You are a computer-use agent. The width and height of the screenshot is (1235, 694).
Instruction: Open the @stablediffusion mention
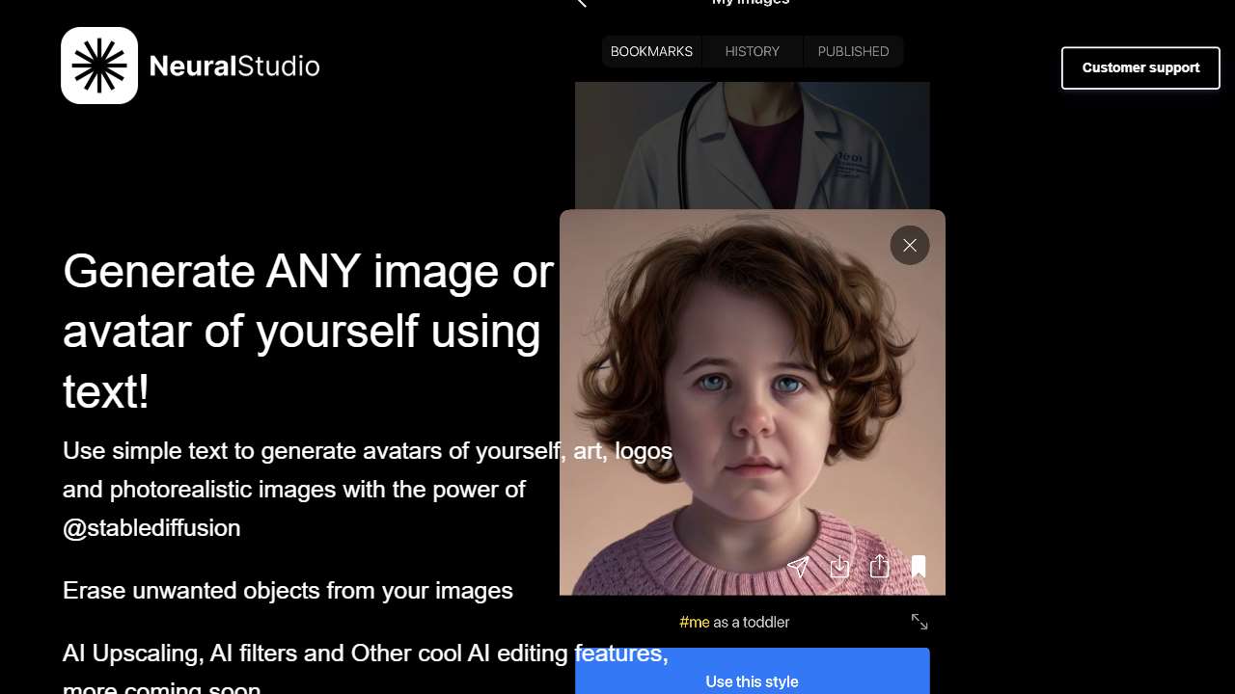tap(151, 527)
